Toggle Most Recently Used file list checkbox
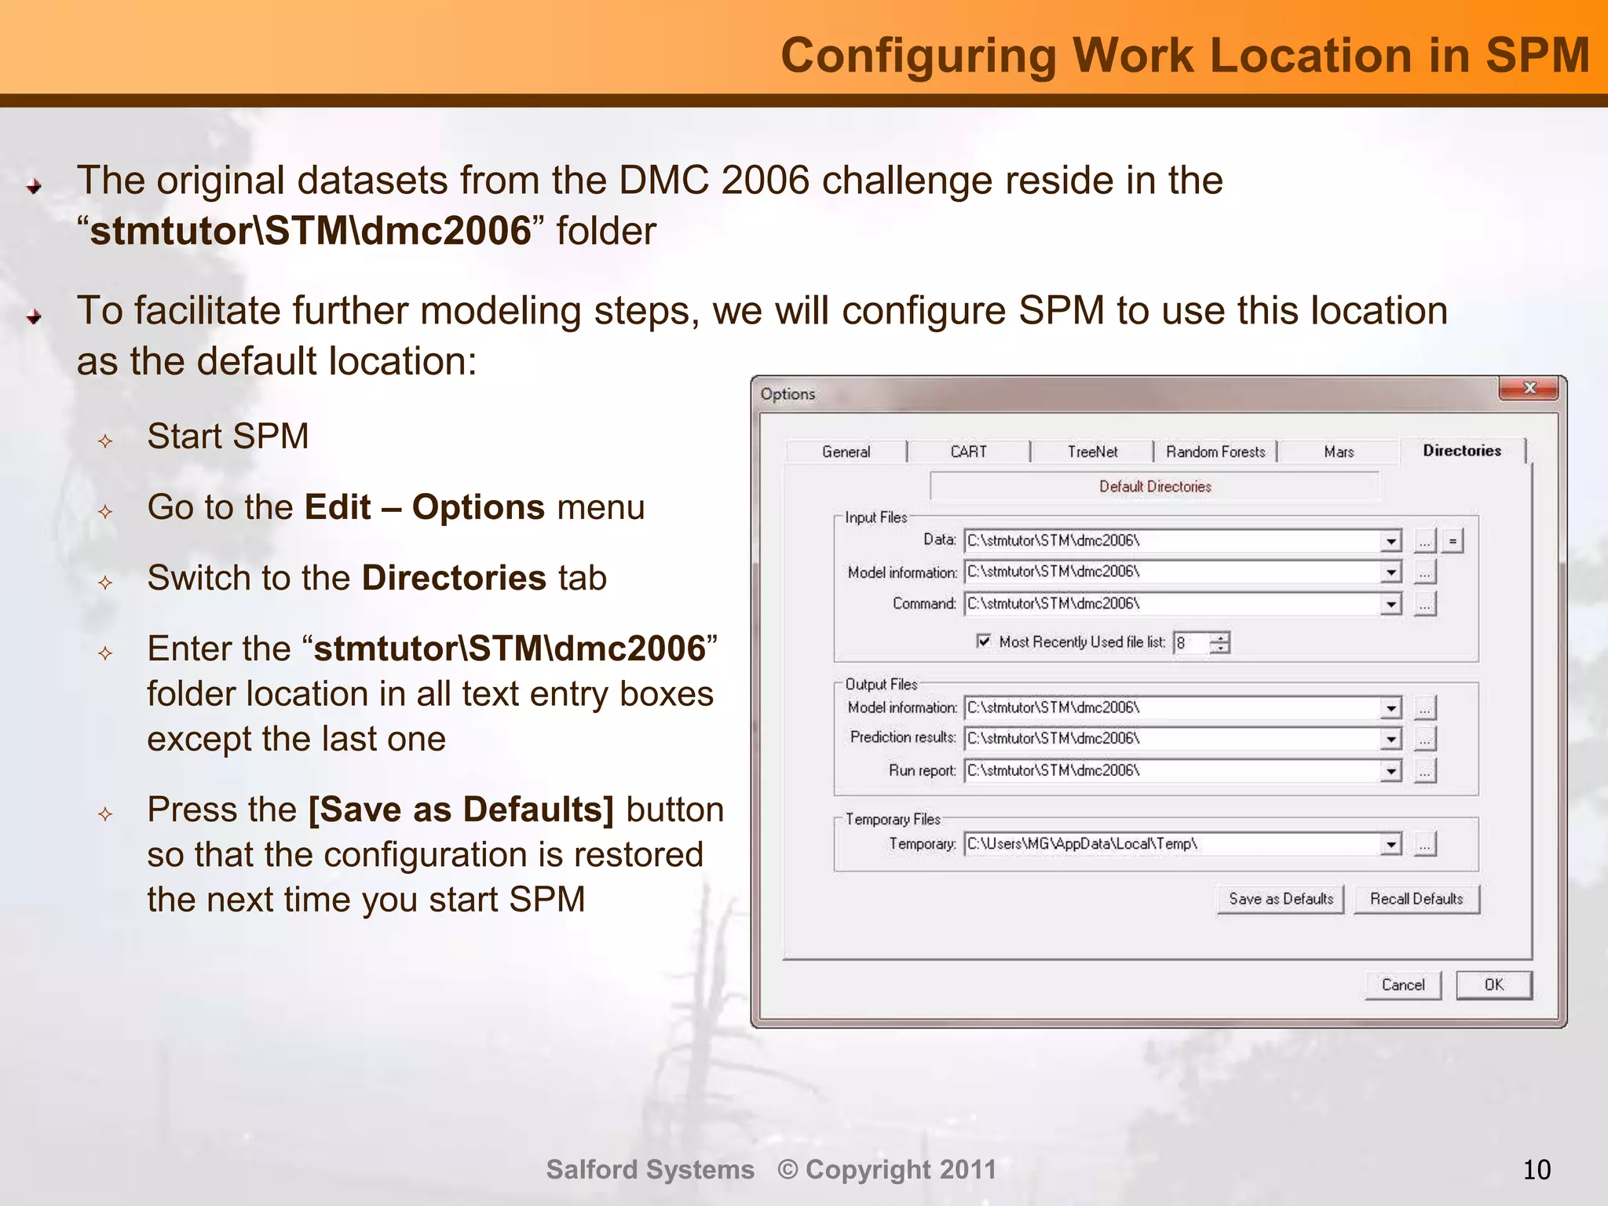The width and height of the screenshot is (1608, 1206). click(x=984, y=641)
